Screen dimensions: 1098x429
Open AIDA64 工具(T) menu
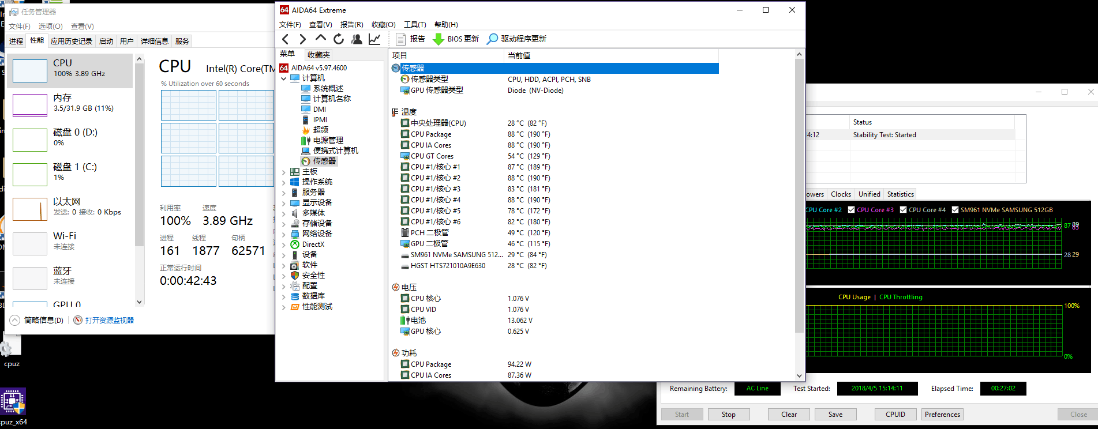415,24
